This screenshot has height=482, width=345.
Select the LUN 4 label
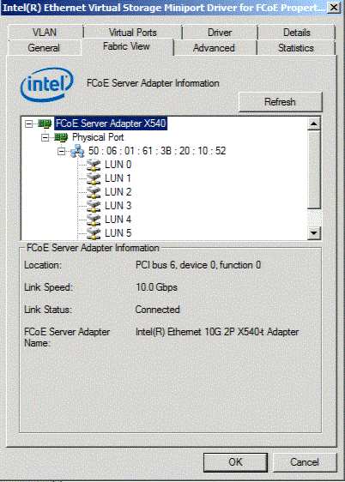click(x=118, y=220)
